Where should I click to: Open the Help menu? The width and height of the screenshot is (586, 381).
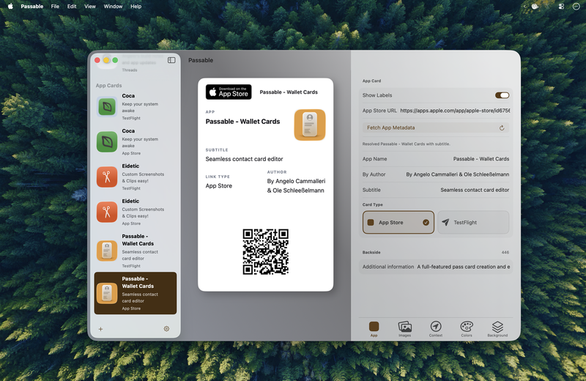136,7
